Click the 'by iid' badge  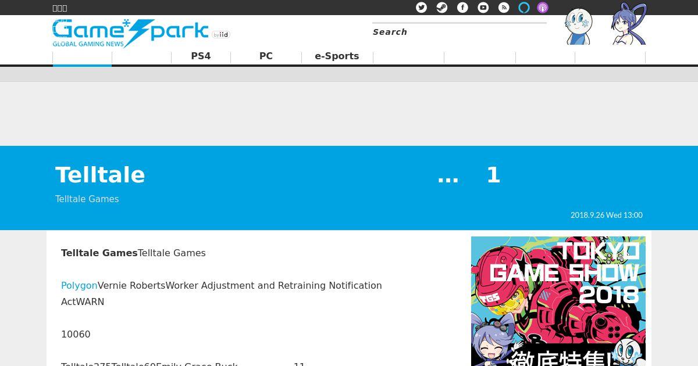221,35
